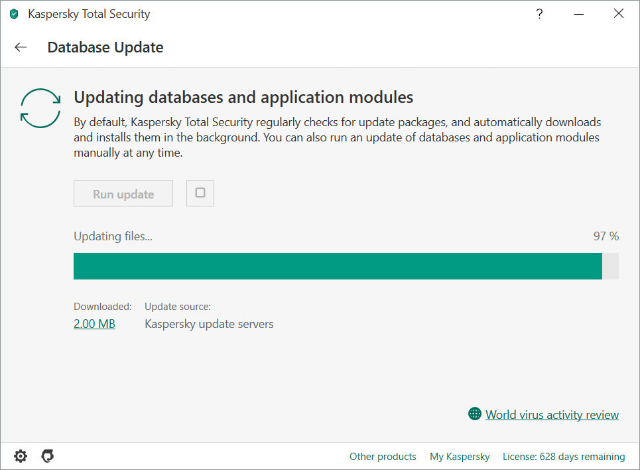Click the circular update arrows icon
640x470 pixels.
click(x=40, y=108)
